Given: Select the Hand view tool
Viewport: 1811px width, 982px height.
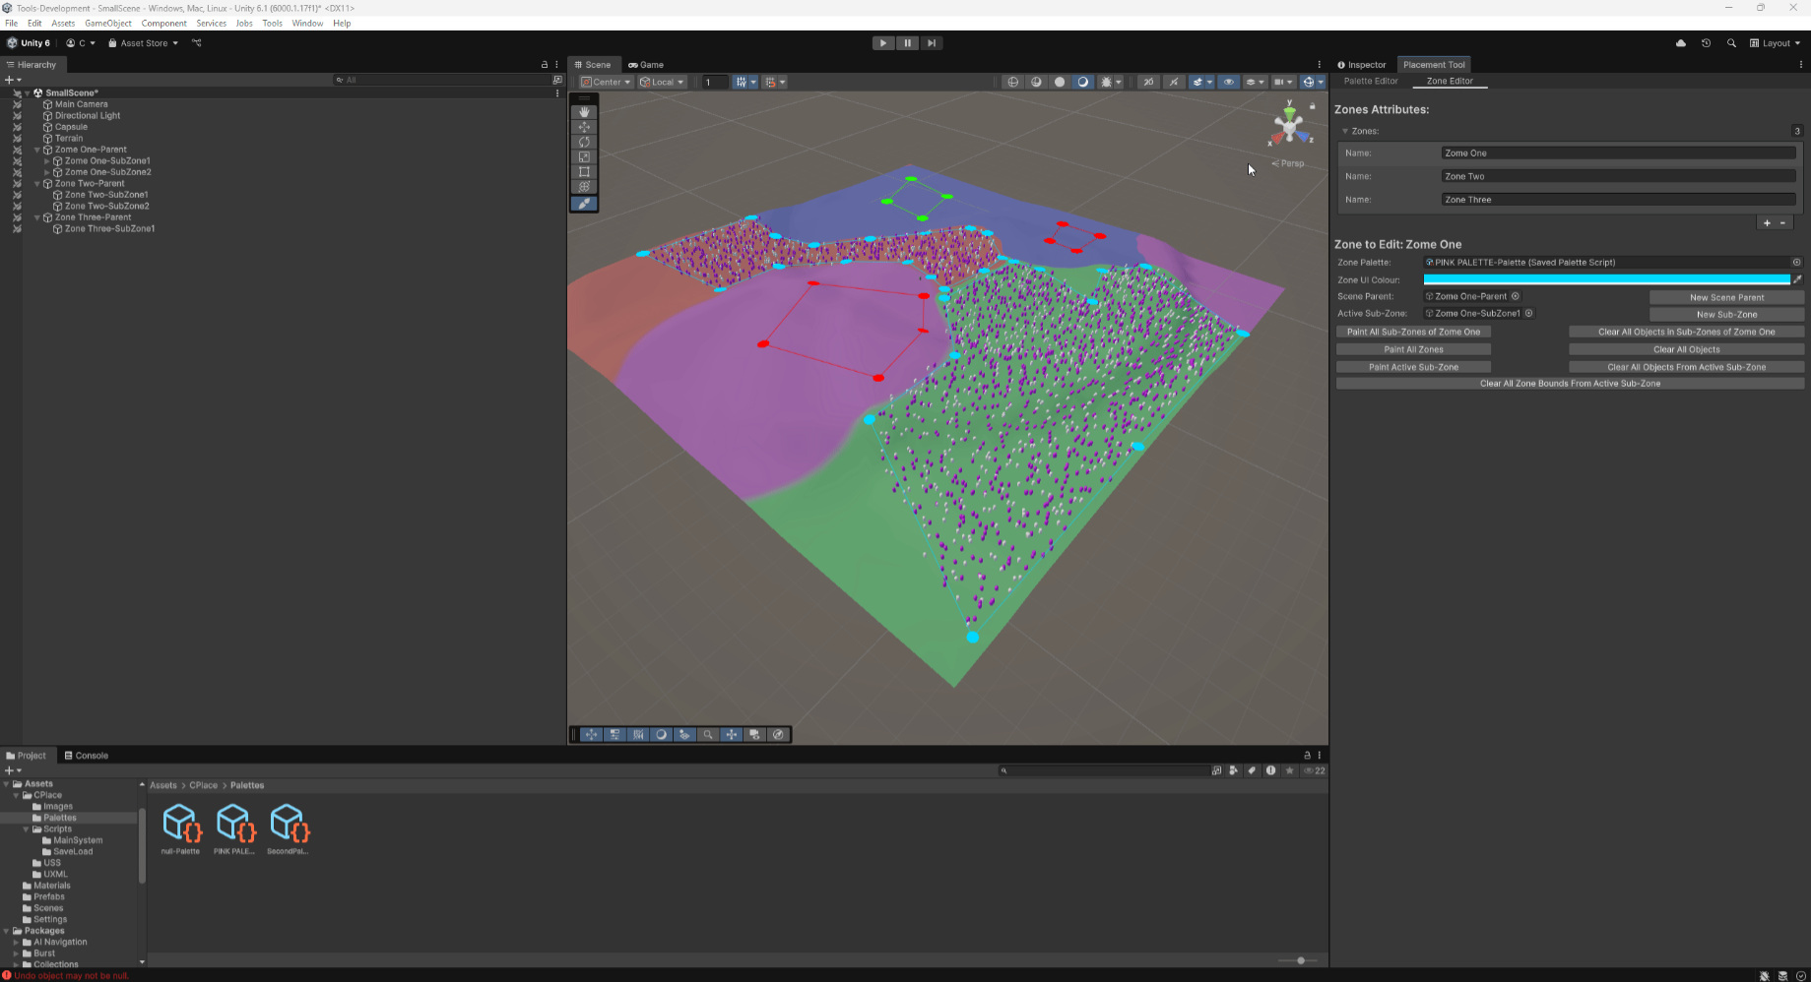Looking at the screenshot, I should click(584, 112).
